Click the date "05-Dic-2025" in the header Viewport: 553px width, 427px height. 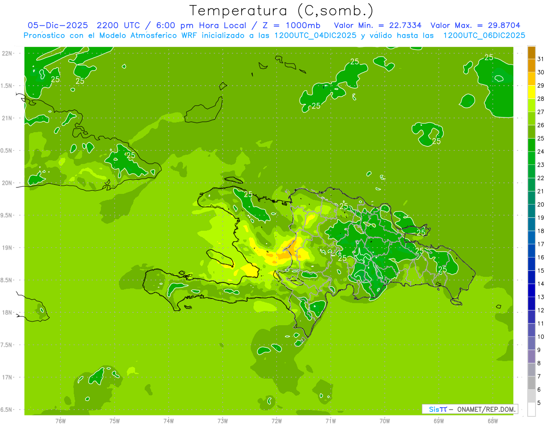pos(59,25)
